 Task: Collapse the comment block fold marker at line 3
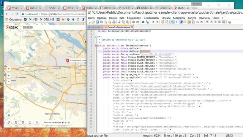(96, 37)
